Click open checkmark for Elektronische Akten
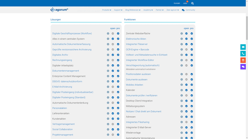The image size is (248, 139). pyautogui.click(x=186, y=39)
